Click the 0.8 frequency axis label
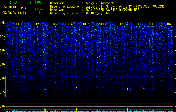The width and height of the screenshot is (176, 112). (x=2, y=78)
